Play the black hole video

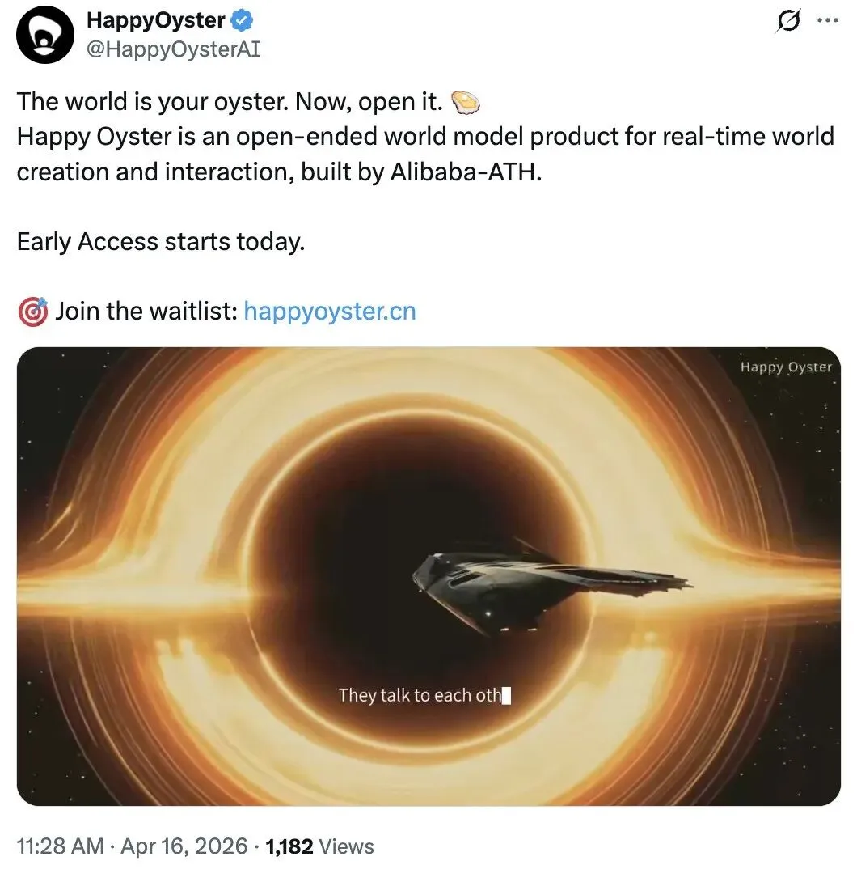pyautogui.click(x=428, y=576)
